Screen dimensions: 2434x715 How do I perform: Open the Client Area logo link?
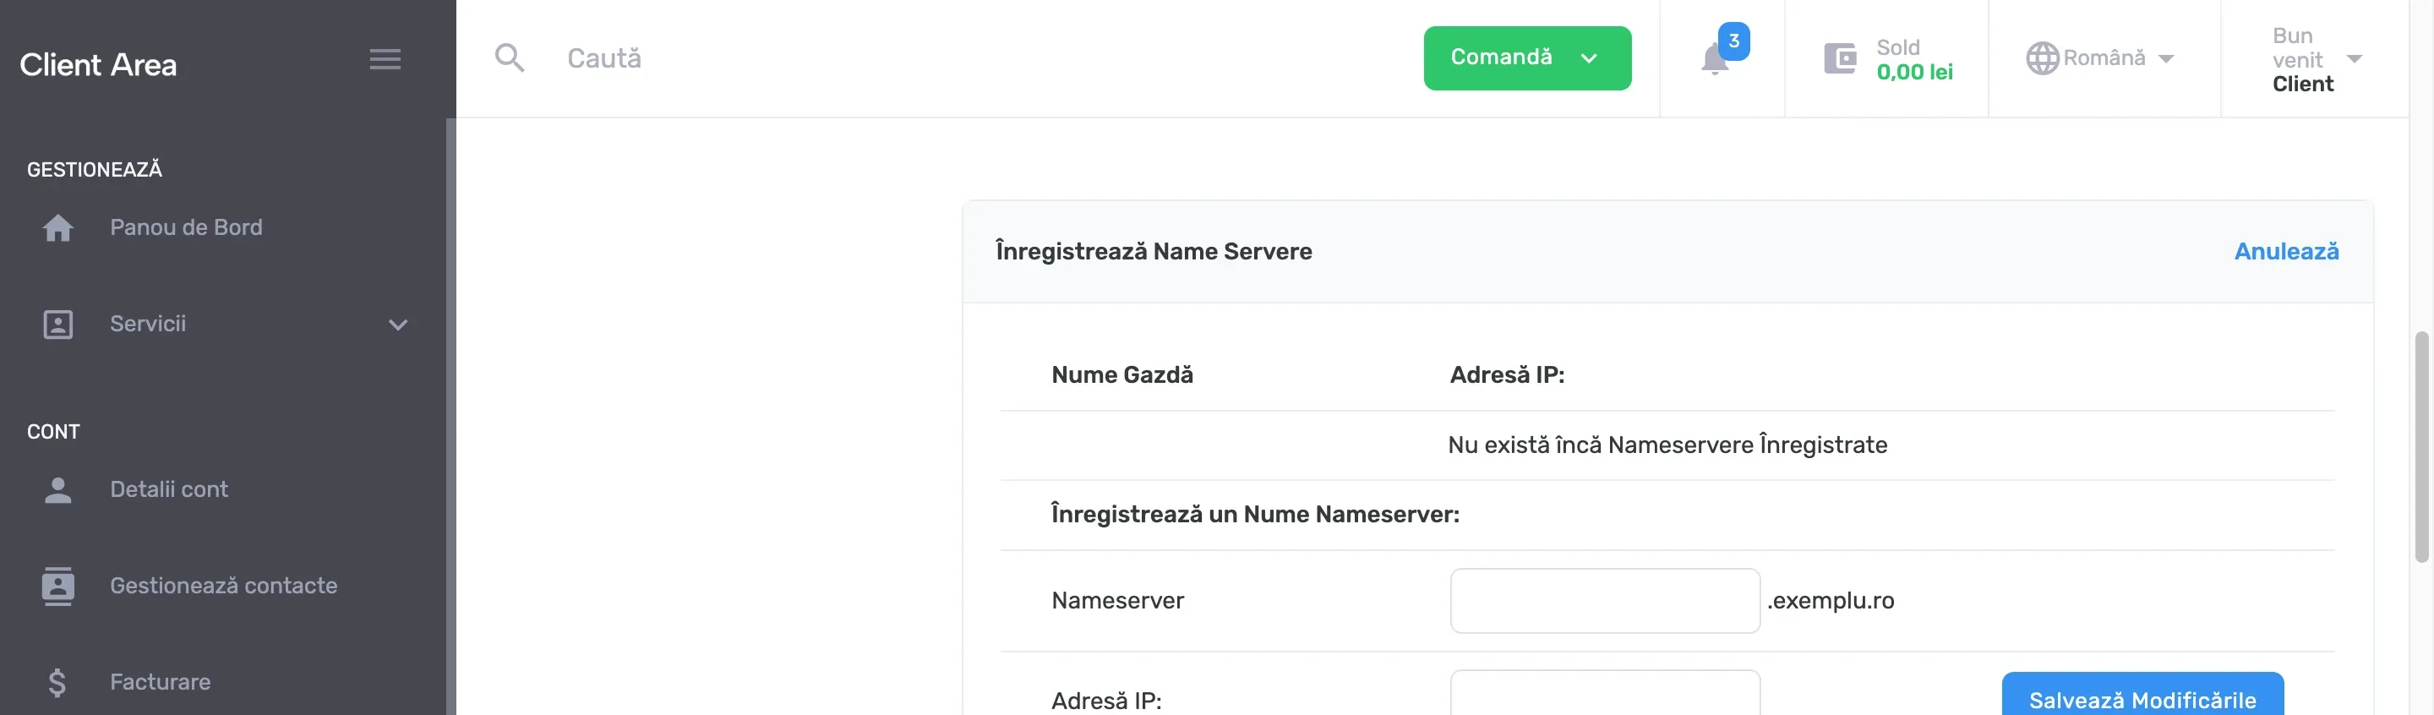point(98,64)
